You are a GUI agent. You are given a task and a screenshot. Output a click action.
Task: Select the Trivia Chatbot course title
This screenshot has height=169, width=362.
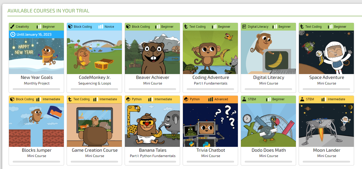pyautogui.click(x=211, y=150)
